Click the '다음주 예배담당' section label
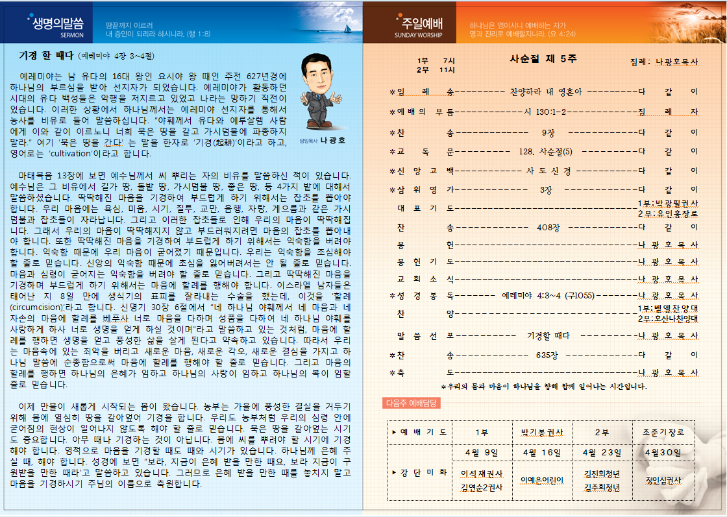727x517 pixels. pos(412,403)
